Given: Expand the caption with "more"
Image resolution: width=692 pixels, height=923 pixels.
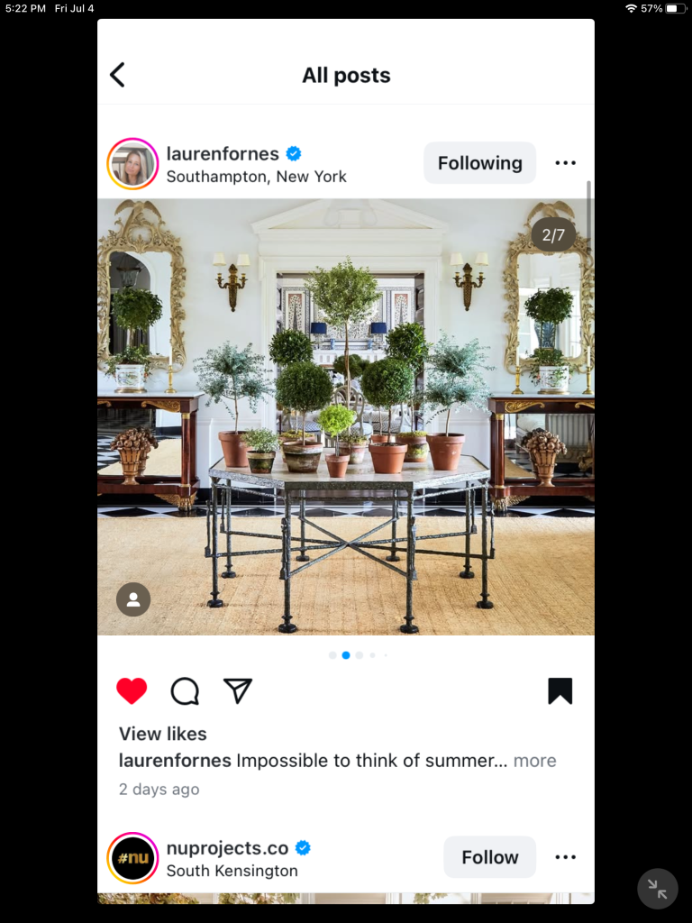Looking at the screenshot, I should click(x=534, y=761).
